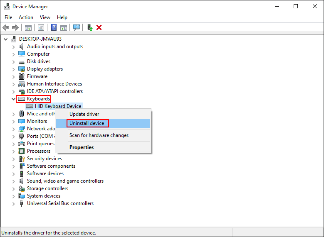Select the Firmware row label
This screenshot has height=237, width=324.
click(x=37, y=76)
